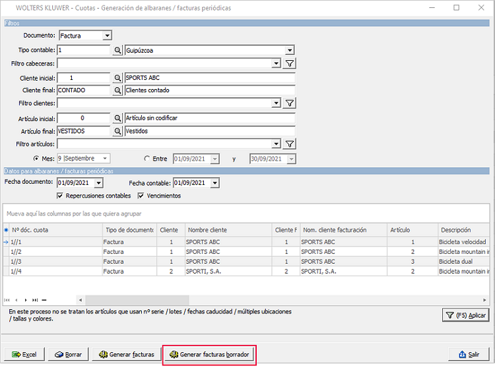Sort by Artículo column header
495x370 pixels.
pyautogui.click(x=412, y=230)
